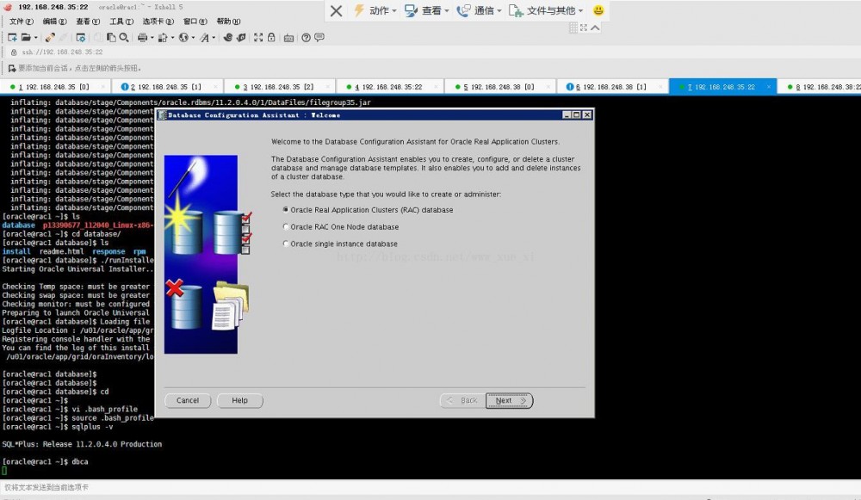Click Cancel in the DBCA welcome dialog
This screenshot has width=861, height=500.
[x=187, y=400]
